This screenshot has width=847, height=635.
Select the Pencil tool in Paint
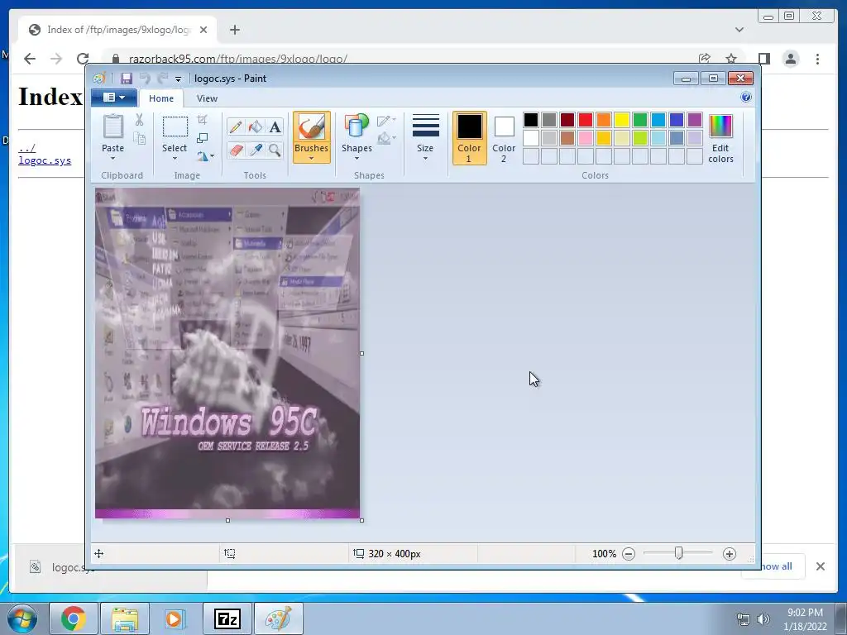(x=236, y=127)
